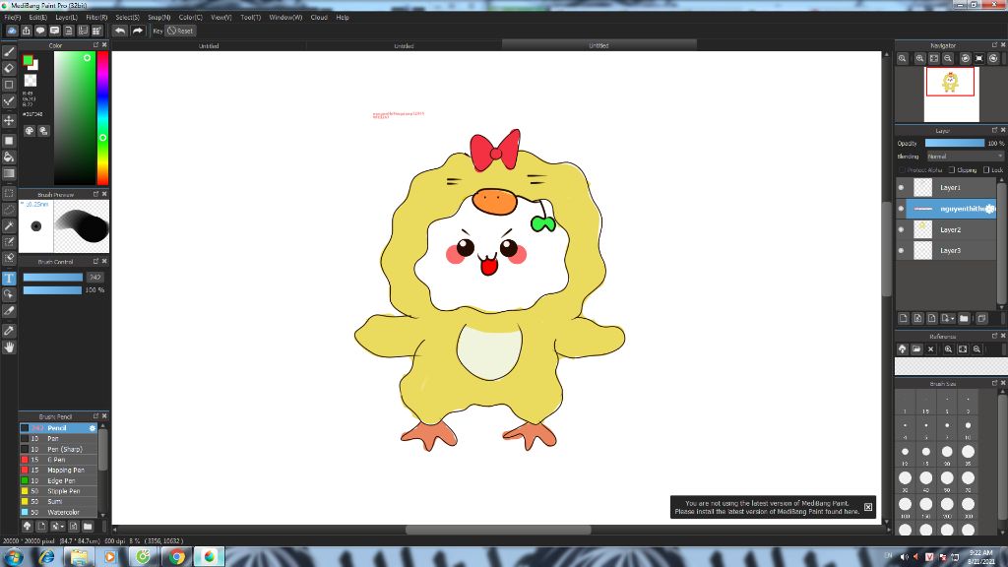Open the color palette icon in Color panel
Viewport: 1008px width, 567px height.
pos(30,131)
